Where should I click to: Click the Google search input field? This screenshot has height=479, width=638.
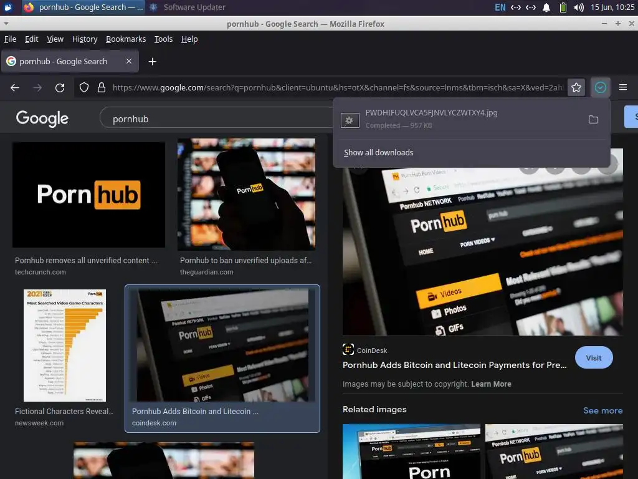[216, 119]
